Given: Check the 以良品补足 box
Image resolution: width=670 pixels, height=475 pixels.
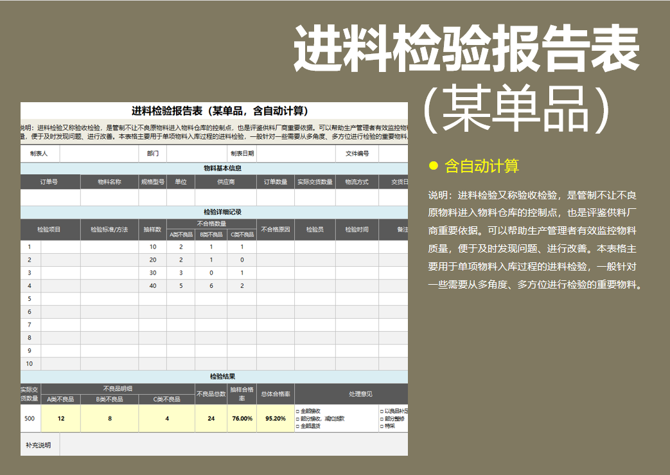Looking at the screenshot, I should click(x=382, y=411).
